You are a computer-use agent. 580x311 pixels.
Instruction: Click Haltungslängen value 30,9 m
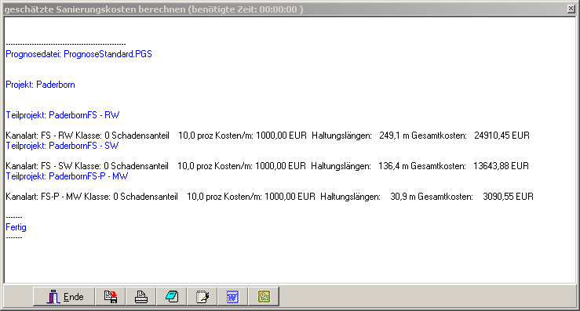pyautogui.click(x=403, y=197)
